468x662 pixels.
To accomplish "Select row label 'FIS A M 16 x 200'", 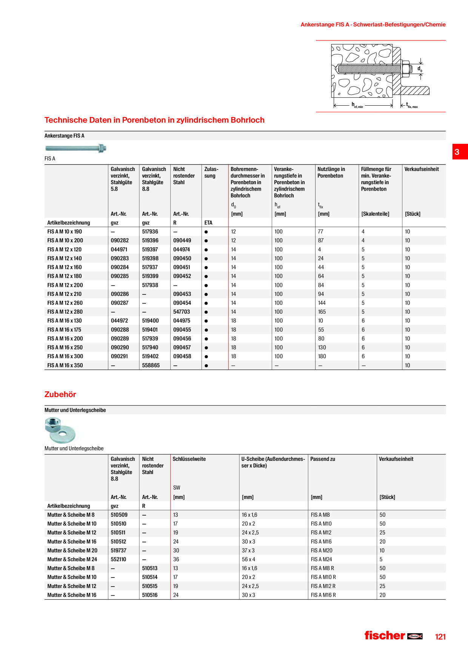I will coord(65,339).
